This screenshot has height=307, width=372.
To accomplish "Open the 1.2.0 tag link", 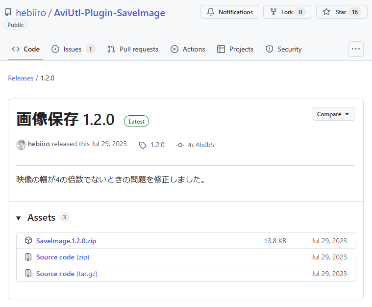I will pos(157,145).
